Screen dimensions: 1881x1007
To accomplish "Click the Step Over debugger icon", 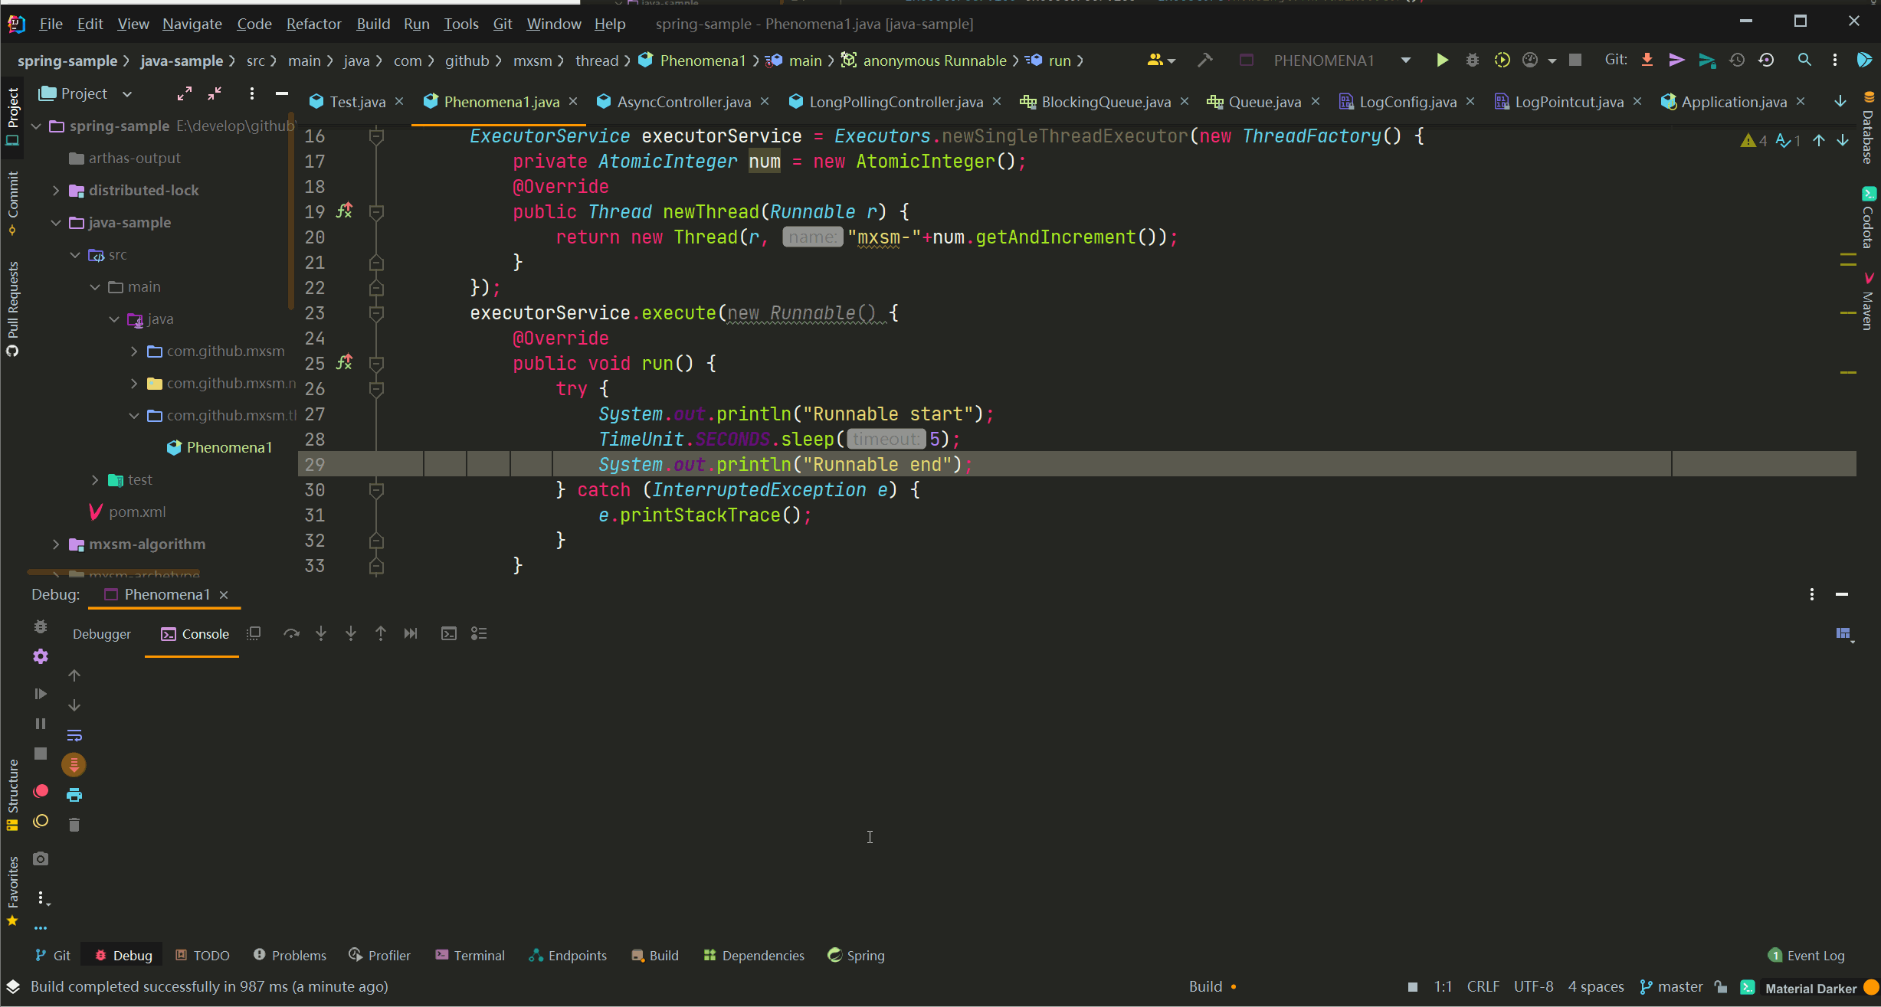I will pos(291,633).
